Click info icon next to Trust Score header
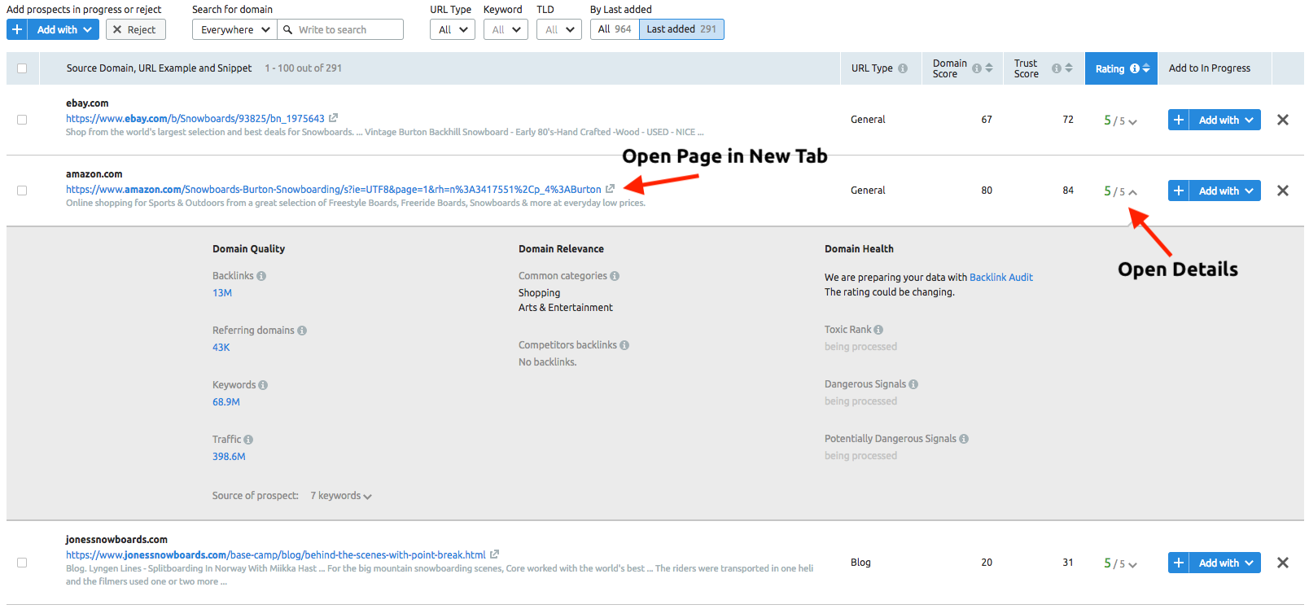Screen dimensions: 1309x609 coord(1057,68)
